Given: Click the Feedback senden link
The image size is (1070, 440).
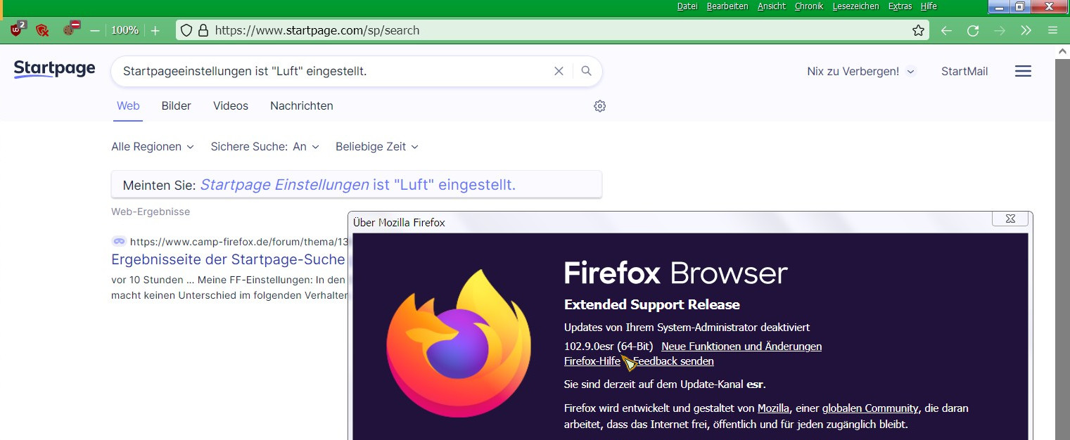Looking at the screenshot, I should tap(673, 361).
